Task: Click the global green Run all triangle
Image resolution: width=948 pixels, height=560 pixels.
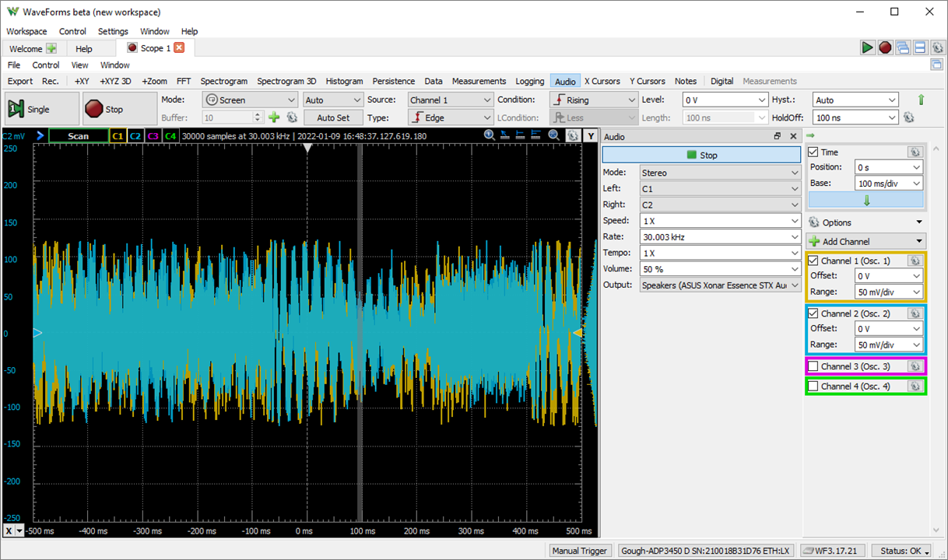Action: [x=867, y=48]
